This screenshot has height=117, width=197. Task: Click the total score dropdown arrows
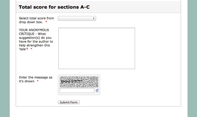pyautogui.click(x=94, y=18)
